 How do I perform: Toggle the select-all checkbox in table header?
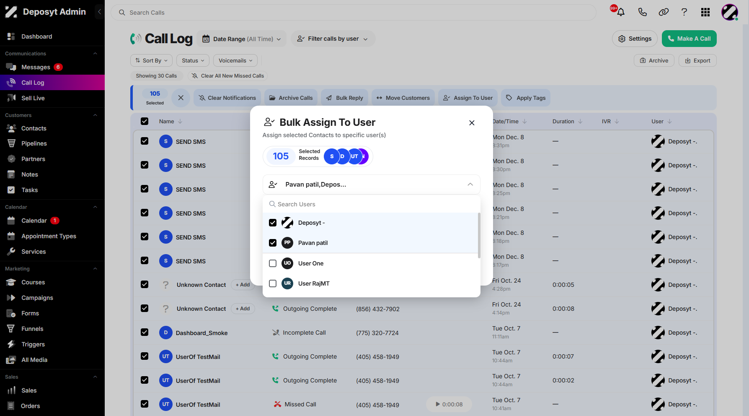(145, 121)
